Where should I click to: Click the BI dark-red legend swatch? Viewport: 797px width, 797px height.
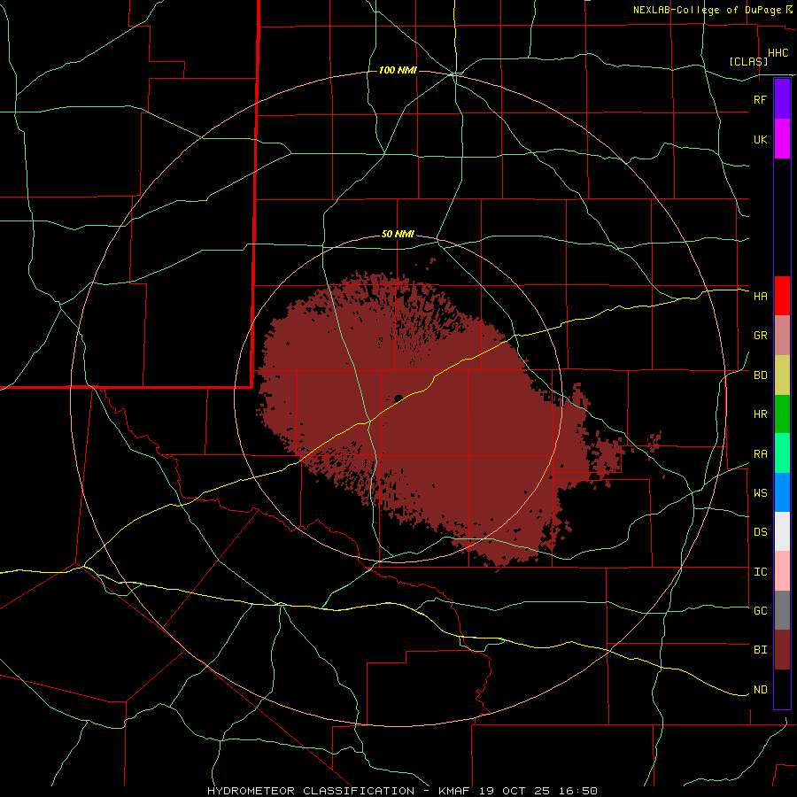click(x=782, y=650)
